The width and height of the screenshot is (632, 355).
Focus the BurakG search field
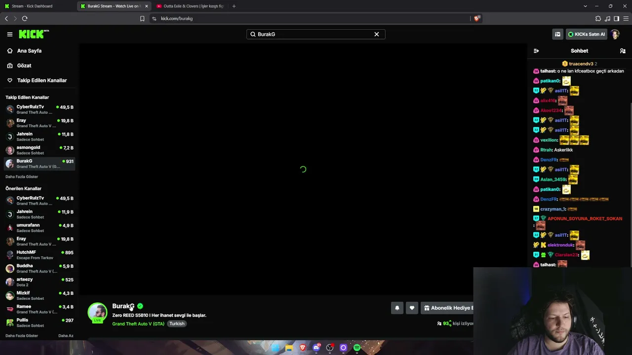pos(316,34)
